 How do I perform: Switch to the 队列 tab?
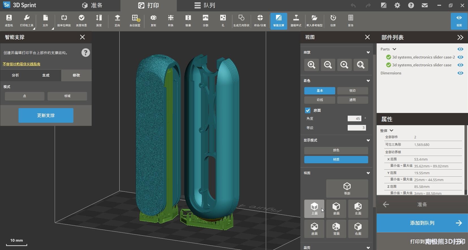(205, 5)
